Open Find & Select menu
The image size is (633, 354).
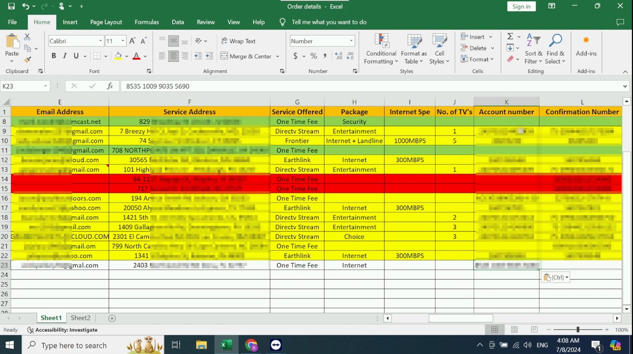pos(555,49)
